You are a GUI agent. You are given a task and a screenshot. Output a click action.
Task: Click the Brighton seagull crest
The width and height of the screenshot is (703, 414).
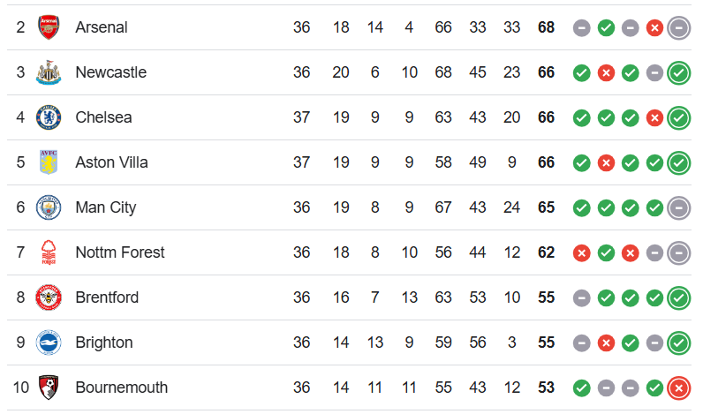tap(49, 342)
